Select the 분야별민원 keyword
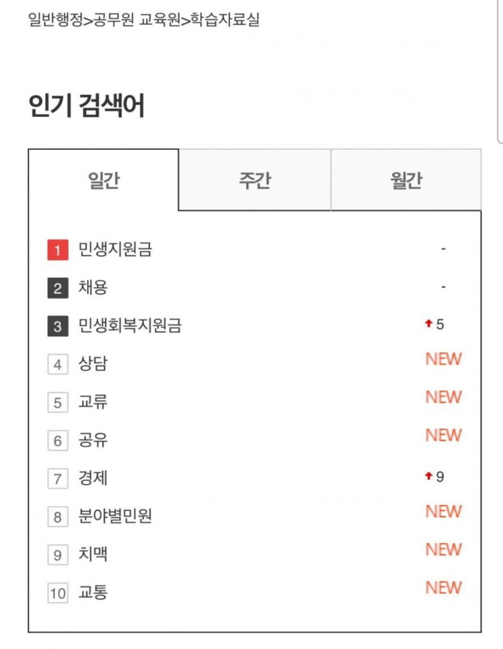Viewport: 503px width, 649px height. coord(115,516)
